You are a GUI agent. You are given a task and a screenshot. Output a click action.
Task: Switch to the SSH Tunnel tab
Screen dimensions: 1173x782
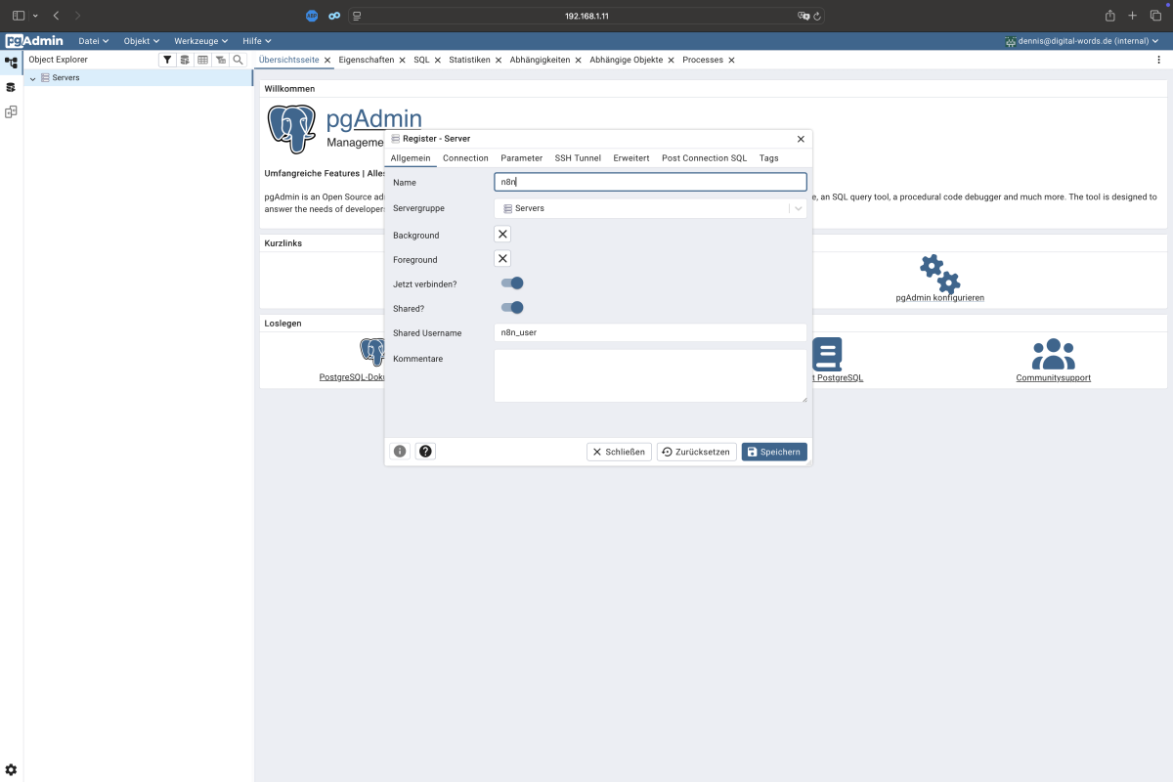coord(578,158)
